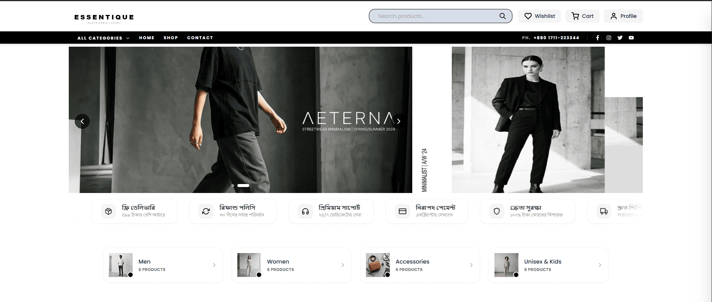The height and width of the screenshot is (302, 712).
Task: Open the Cart button
Action: (x=582, y=16)
